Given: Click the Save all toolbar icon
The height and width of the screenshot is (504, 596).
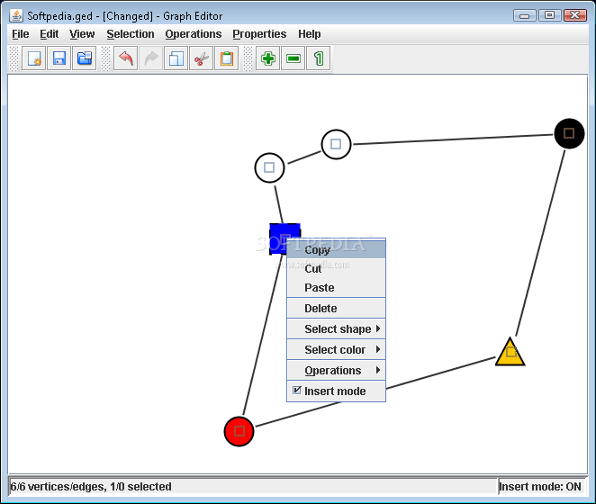Looking at the screenshot, I should coord(85,58).
